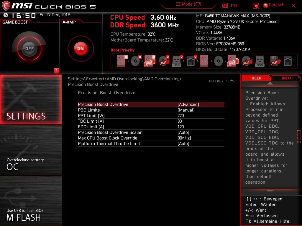Open the BIOS search magnifier icon
Viewport: 302px width, 226px height.
pos(256,6)
